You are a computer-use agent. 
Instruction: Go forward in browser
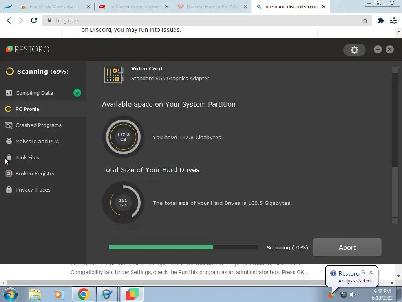[21, 20]
